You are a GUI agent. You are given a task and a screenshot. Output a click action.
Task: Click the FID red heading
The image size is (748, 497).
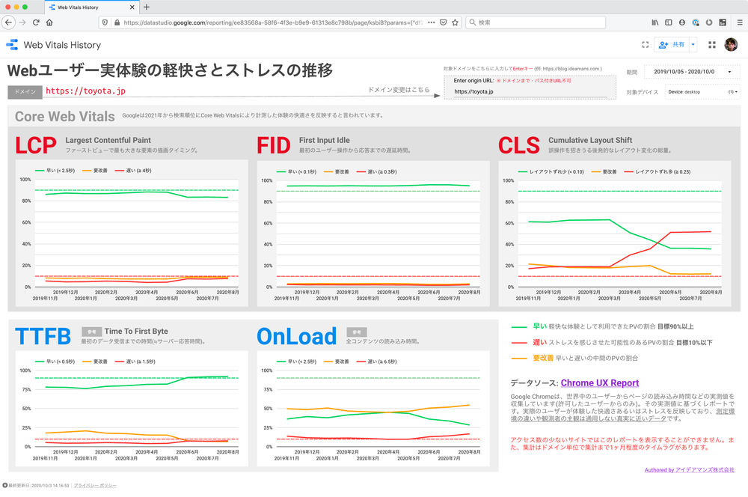[x=273, y=145]
